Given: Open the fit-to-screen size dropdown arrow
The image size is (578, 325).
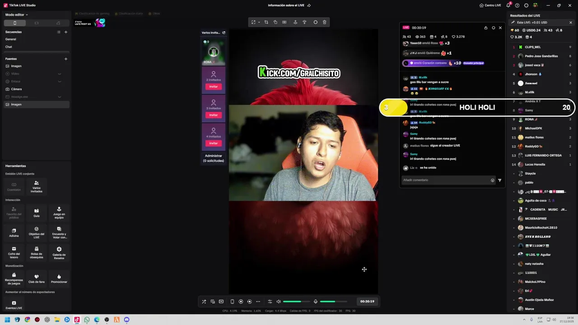Looking at the screenshot, I should (259, 22).
